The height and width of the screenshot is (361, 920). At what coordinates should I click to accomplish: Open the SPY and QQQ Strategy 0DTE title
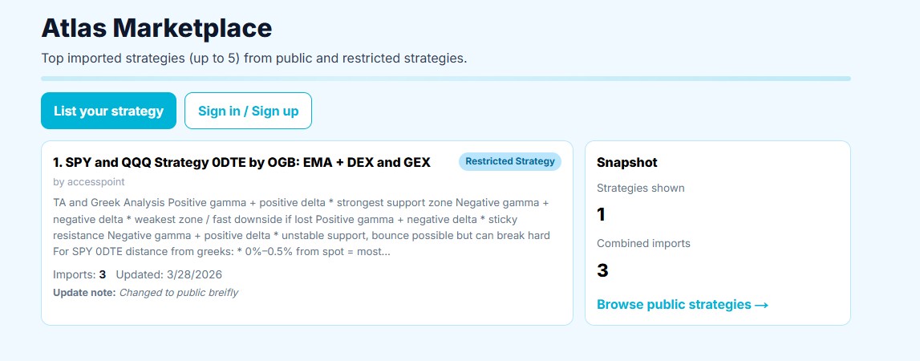pyautogui.click(x=249, y=162)
